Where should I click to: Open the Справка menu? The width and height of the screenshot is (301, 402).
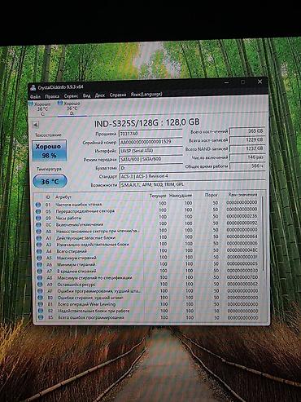coord(118,95)
